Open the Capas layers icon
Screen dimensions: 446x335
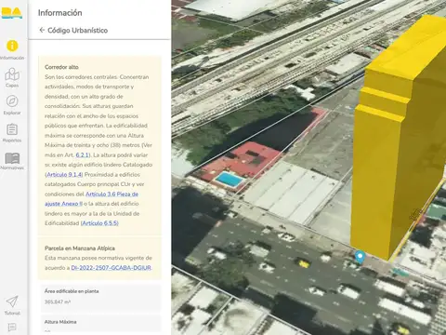[x=12, y=74]
